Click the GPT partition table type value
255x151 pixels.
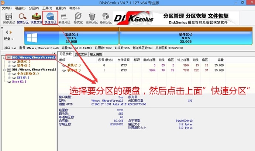point(190,101)
